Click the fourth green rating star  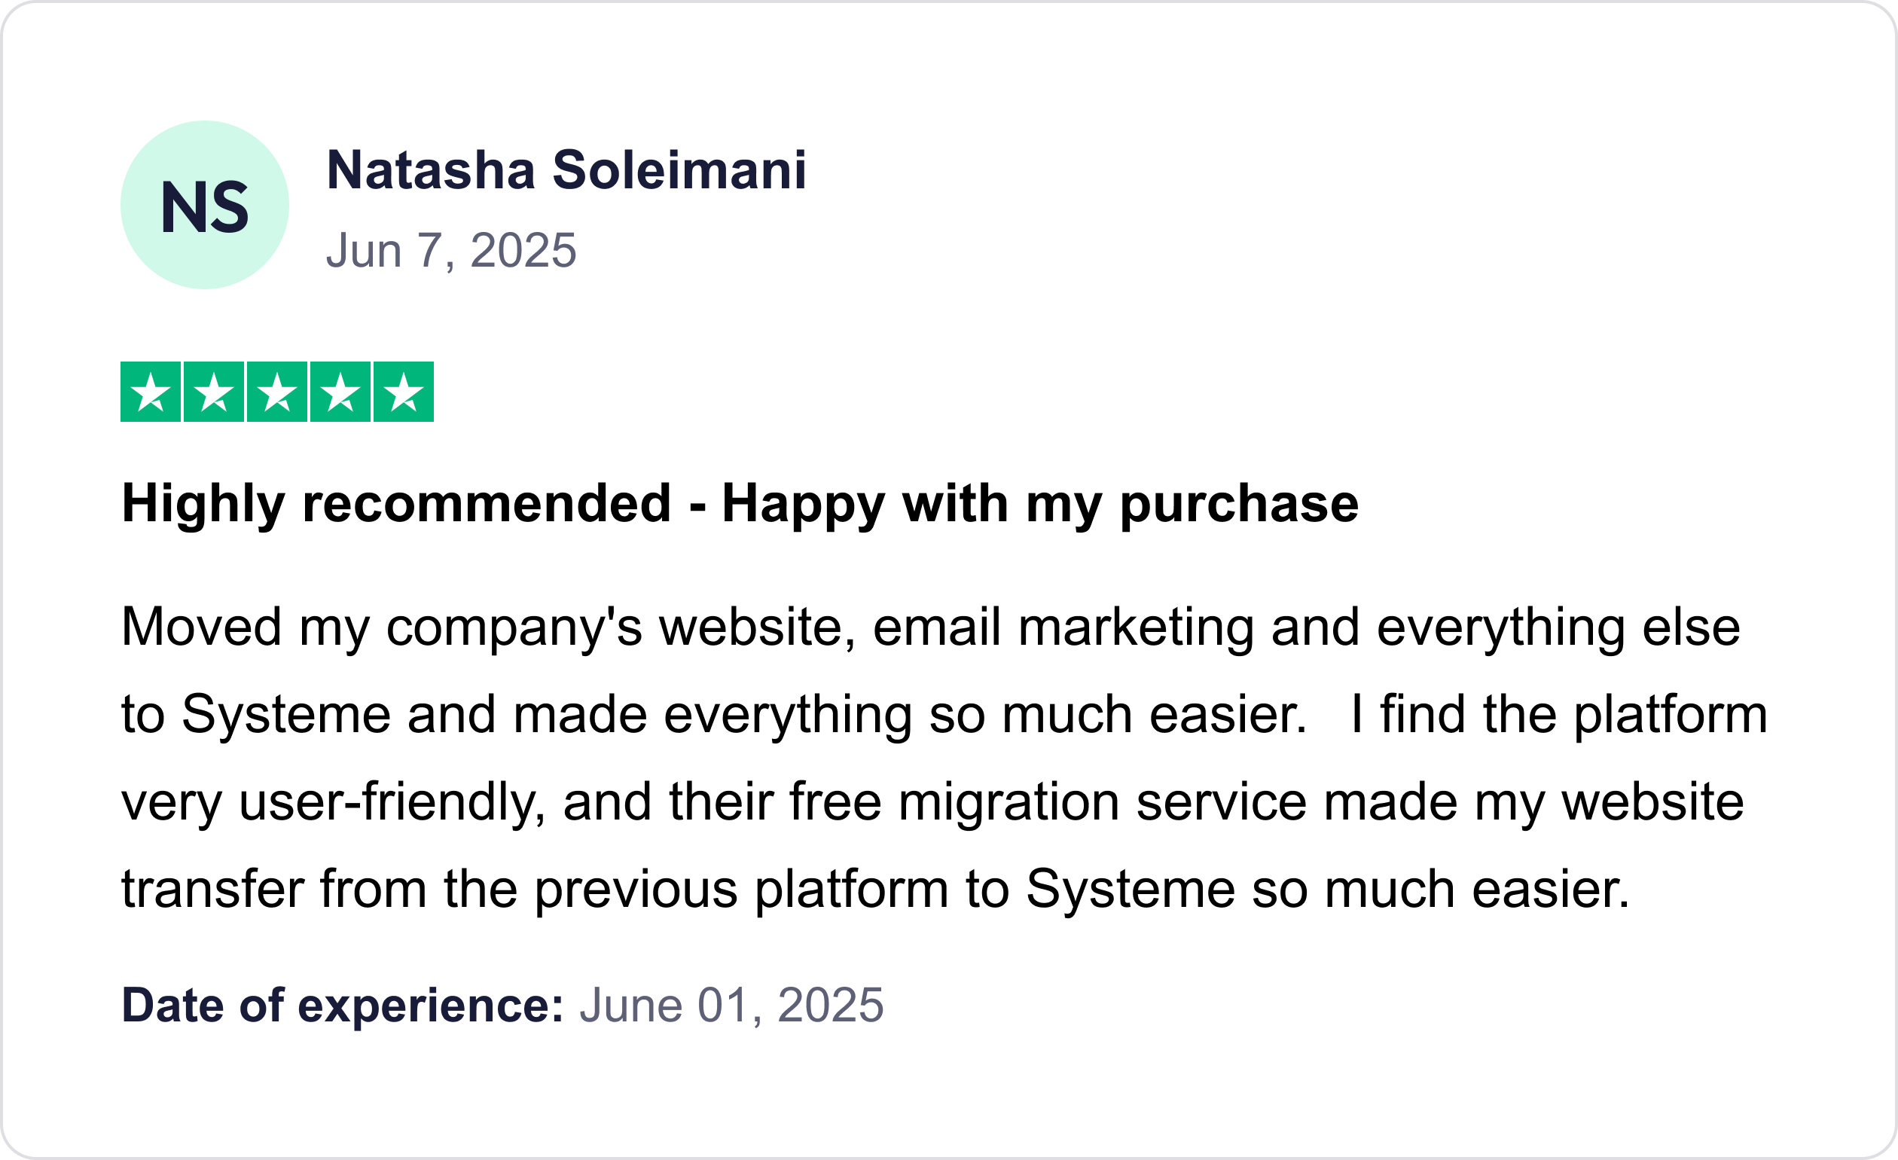[340, 392]
